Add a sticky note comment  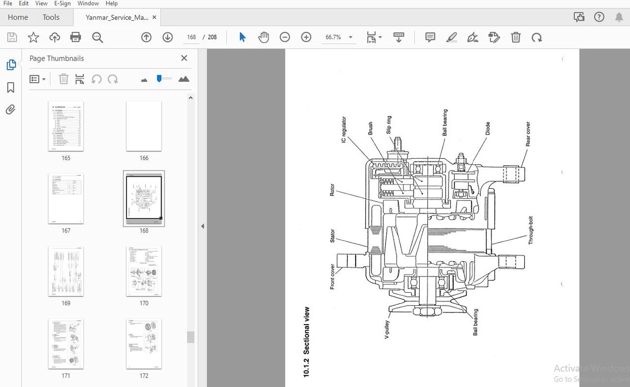(x=430, y=37)
